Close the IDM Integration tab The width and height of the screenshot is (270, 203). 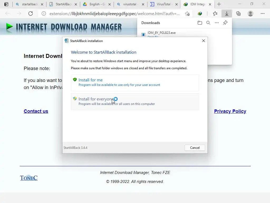point(210,4)
